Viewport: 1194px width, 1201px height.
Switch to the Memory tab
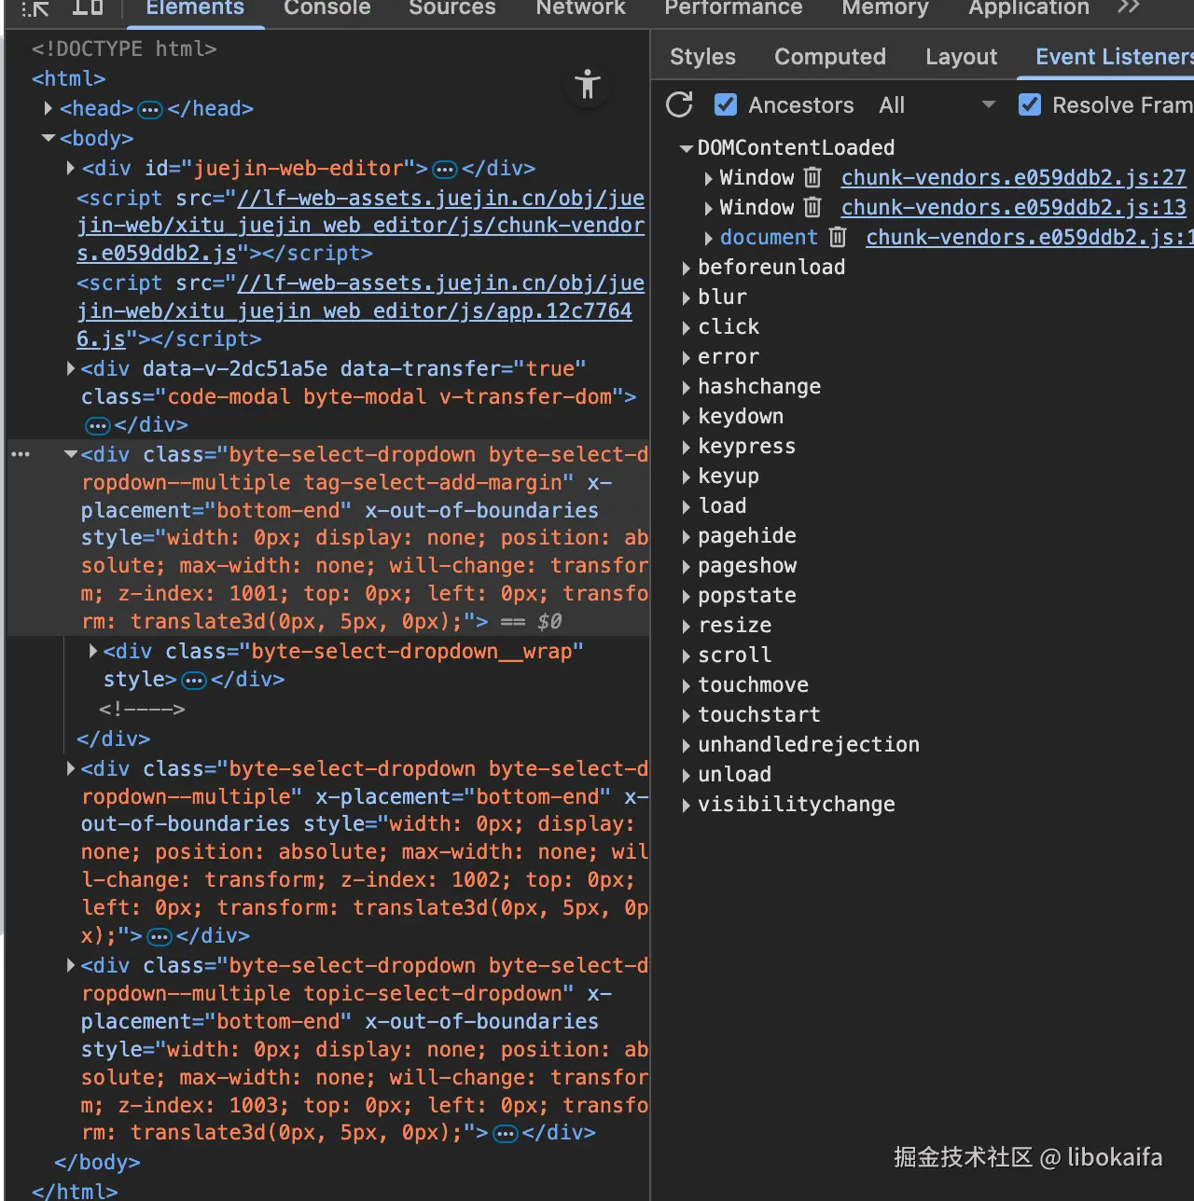(x=885, y=8)
